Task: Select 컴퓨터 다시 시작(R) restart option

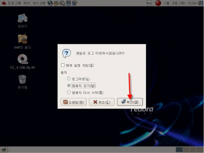Action: point(69,93)
